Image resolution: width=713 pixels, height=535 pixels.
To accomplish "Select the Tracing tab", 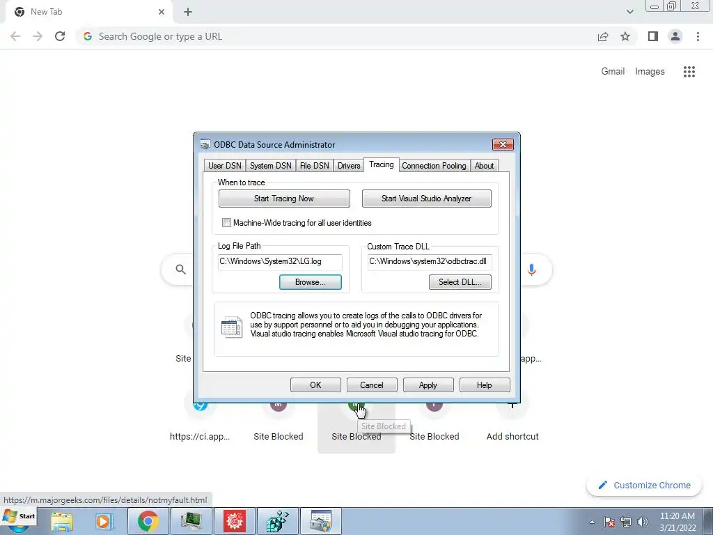I will tap(382, 164).
